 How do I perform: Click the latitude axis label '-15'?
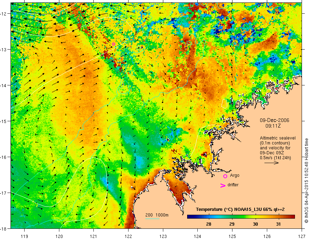[x=4, y=121]
